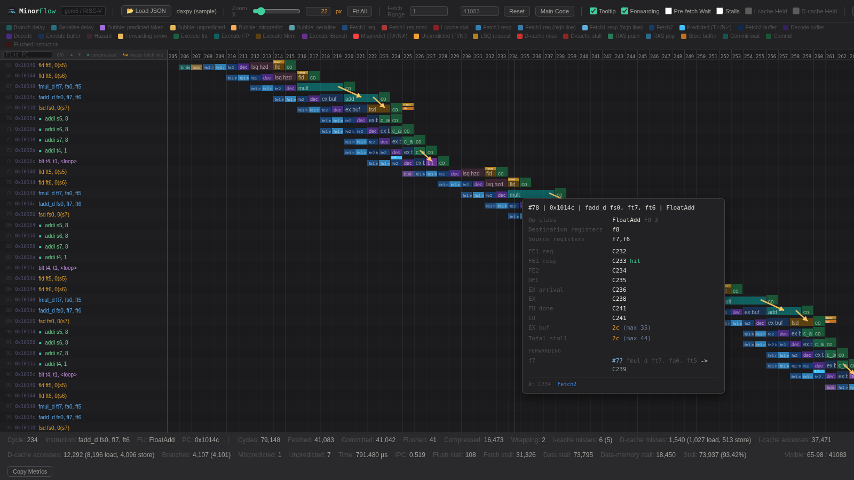The height and width of the screenshot is (480, 854).
Task: Click the #77 forwarding link in tooltip
Action: 618,361
